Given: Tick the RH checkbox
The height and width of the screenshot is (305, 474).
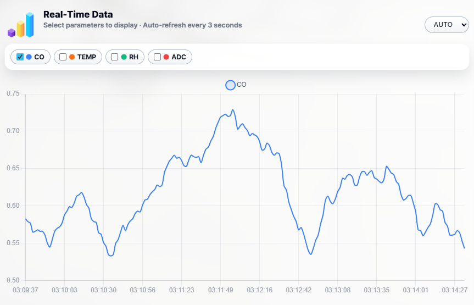Looking at the screenshot, I should click(115, 57).
